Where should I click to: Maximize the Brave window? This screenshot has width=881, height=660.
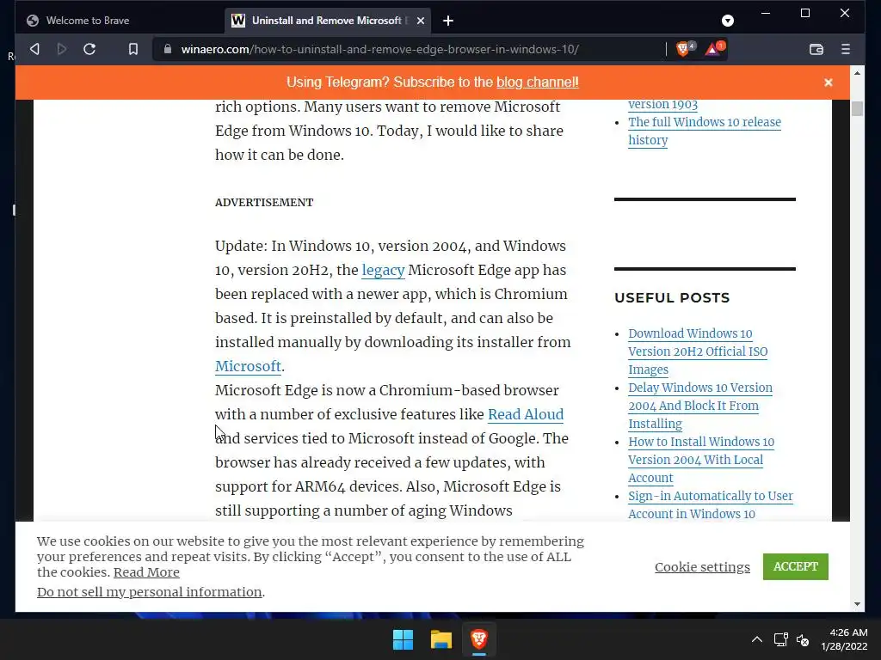click(805, 13)
